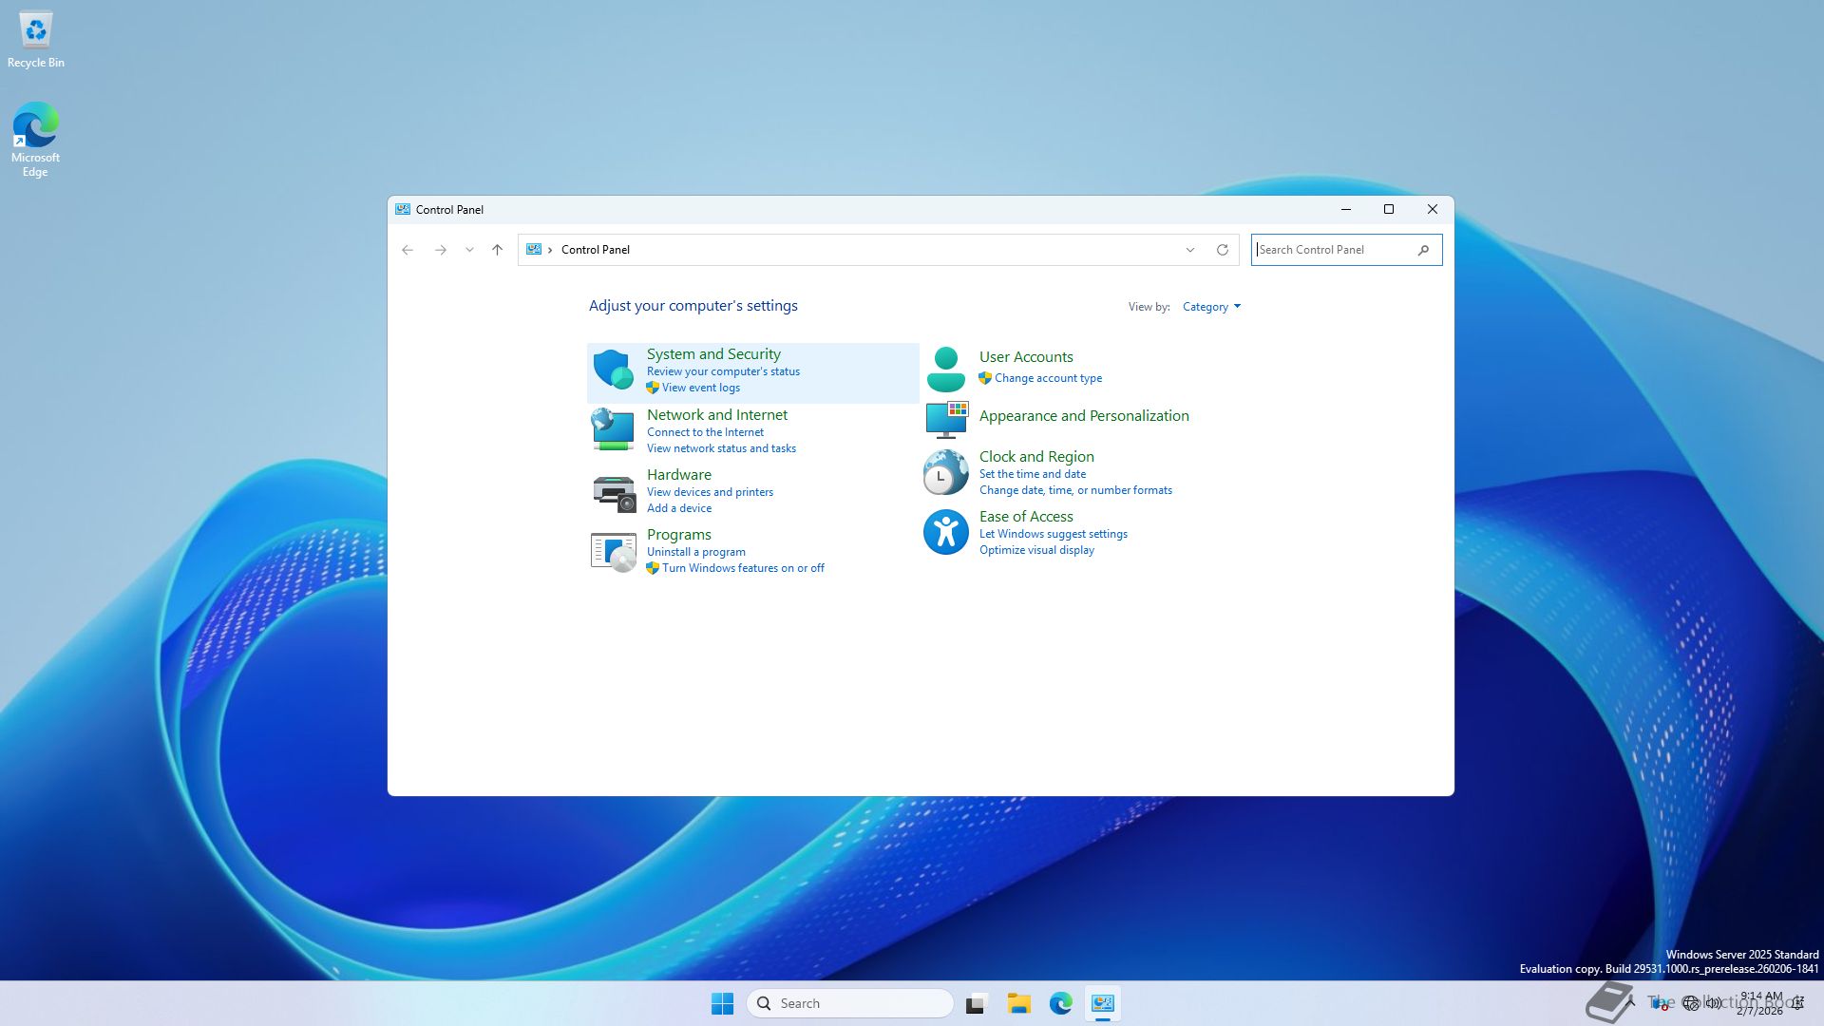The height and width of the screenshot is (1026, 1824).
Task: Open the User Accounts person icon
Action: coord(945,370)
